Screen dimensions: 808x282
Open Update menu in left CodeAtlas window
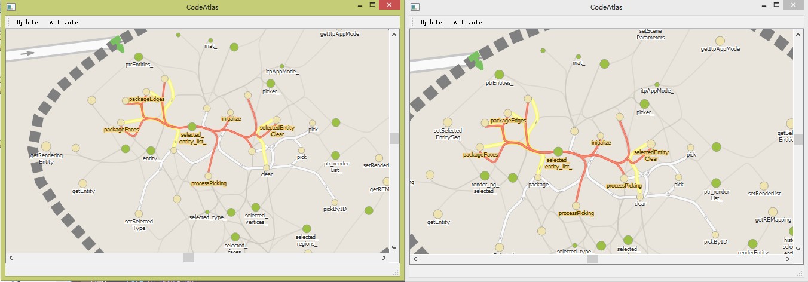(27, 22)
